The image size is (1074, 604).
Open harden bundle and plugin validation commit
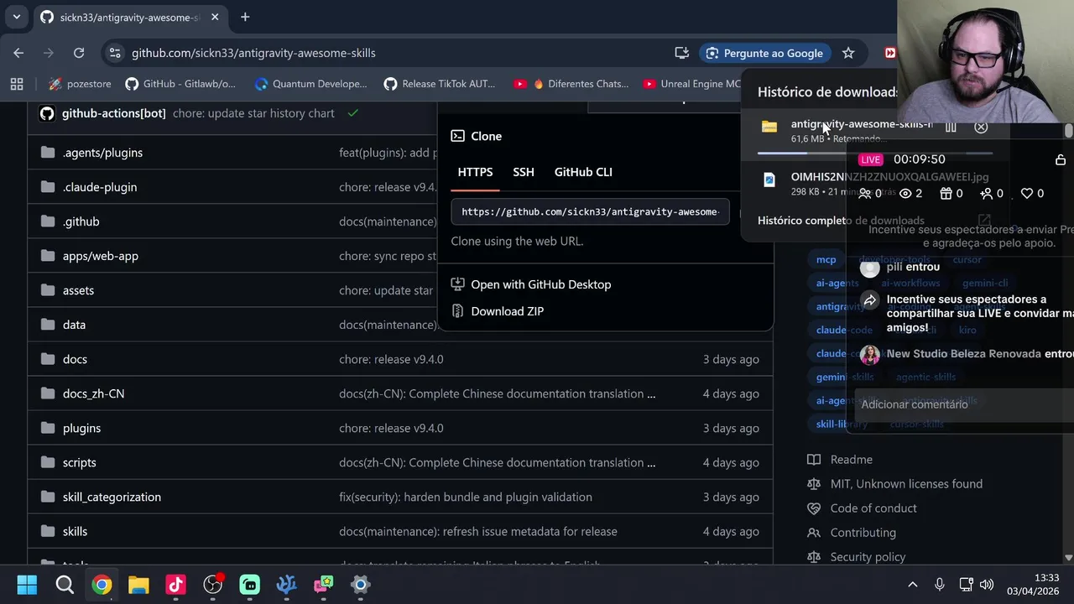pos(466,497)
